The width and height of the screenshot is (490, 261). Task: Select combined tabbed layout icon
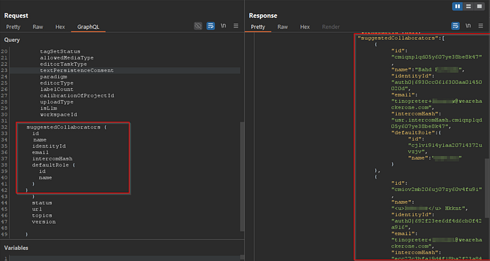pyautogui.click(x=479, y=6)
